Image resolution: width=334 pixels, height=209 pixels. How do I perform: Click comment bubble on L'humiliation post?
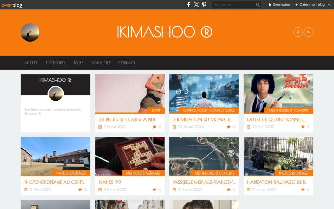click(x=229, y=127)
